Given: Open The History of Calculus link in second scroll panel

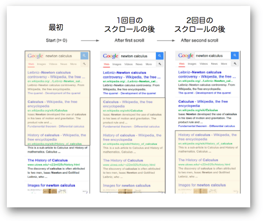Looking at the screenshot, I should click(x=198, y=160).
